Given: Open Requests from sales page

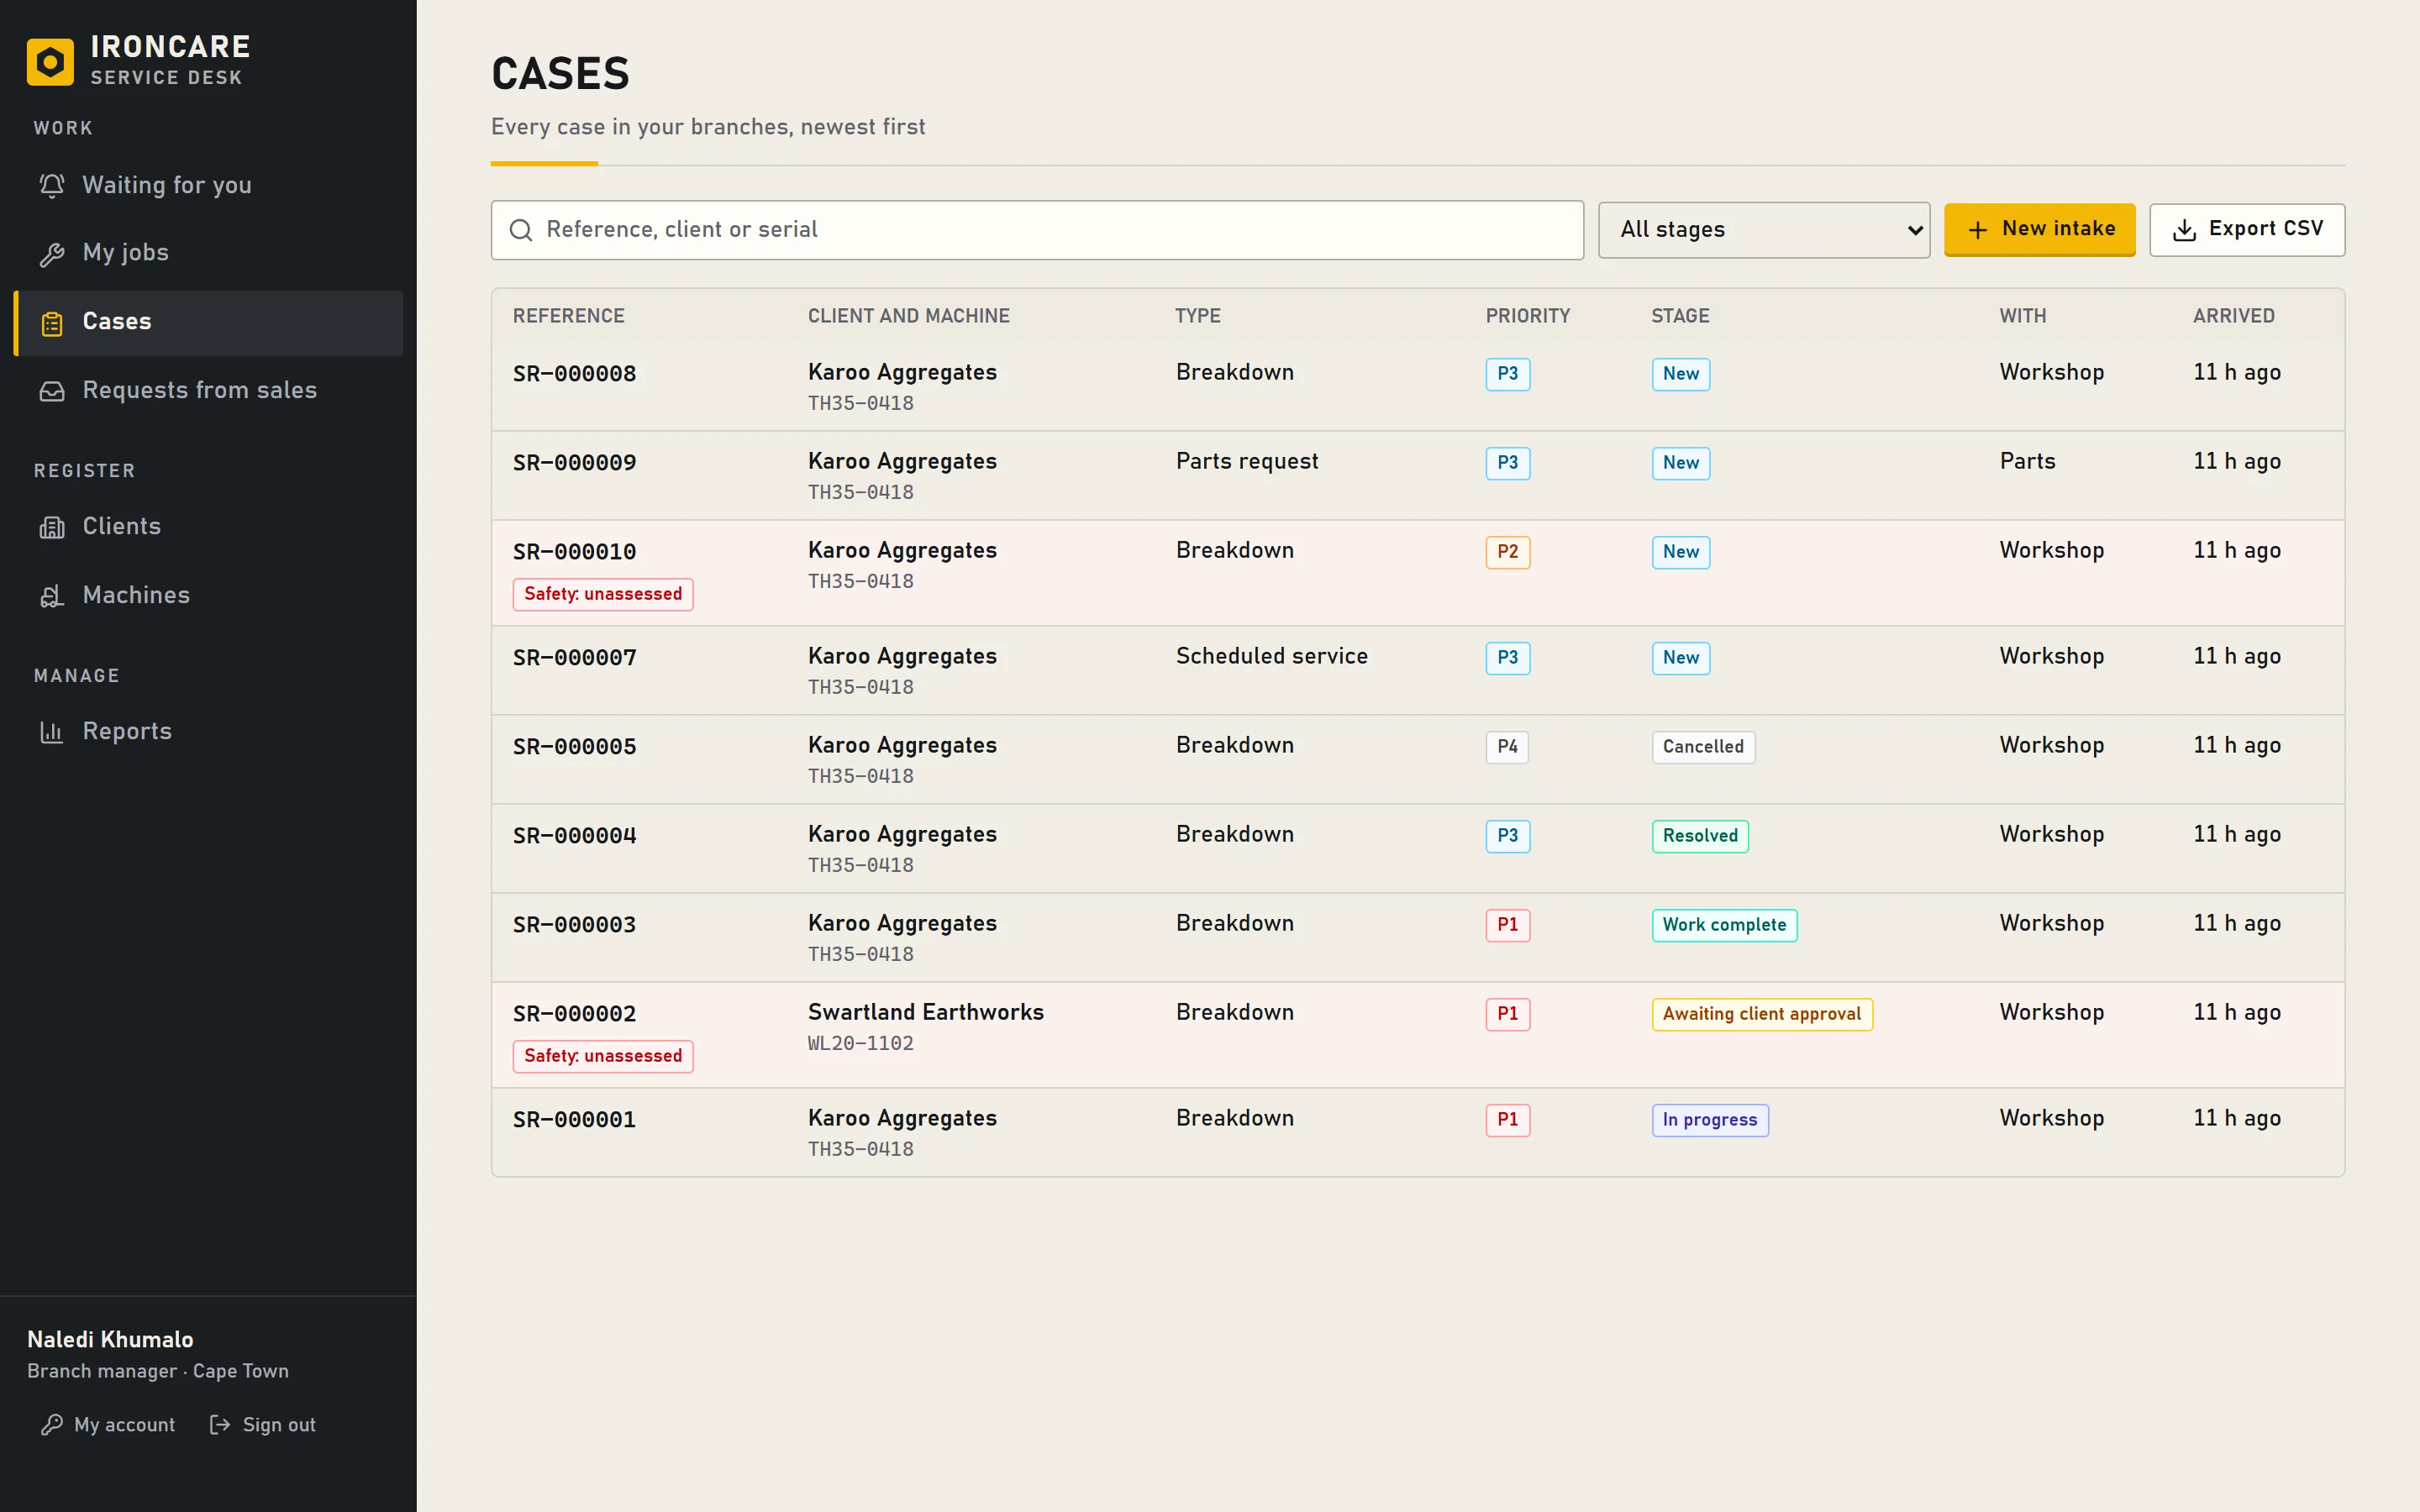Looking at the screenshot, I should pos(208,391).
